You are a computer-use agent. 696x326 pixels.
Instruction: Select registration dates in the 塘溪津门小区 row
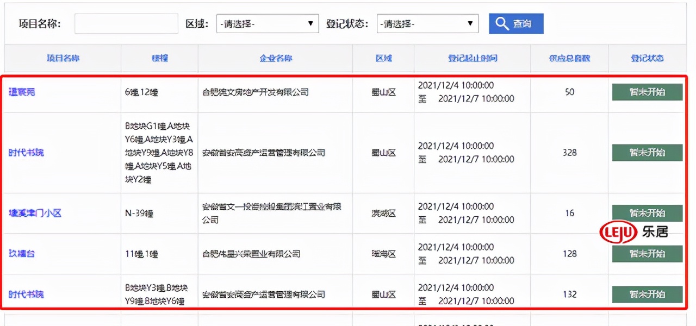[466, 213]
